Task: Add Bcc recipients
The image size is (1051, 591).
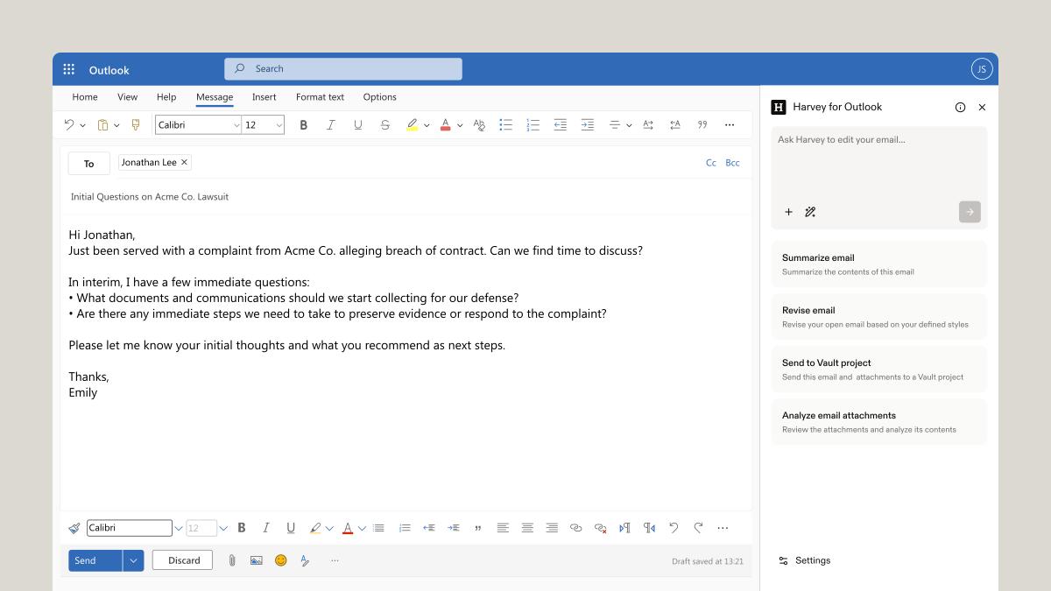Action: 732,163
